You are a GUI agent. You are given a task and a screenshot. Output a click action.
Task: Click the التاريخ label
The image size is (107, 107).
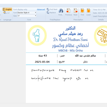(62, 62)
